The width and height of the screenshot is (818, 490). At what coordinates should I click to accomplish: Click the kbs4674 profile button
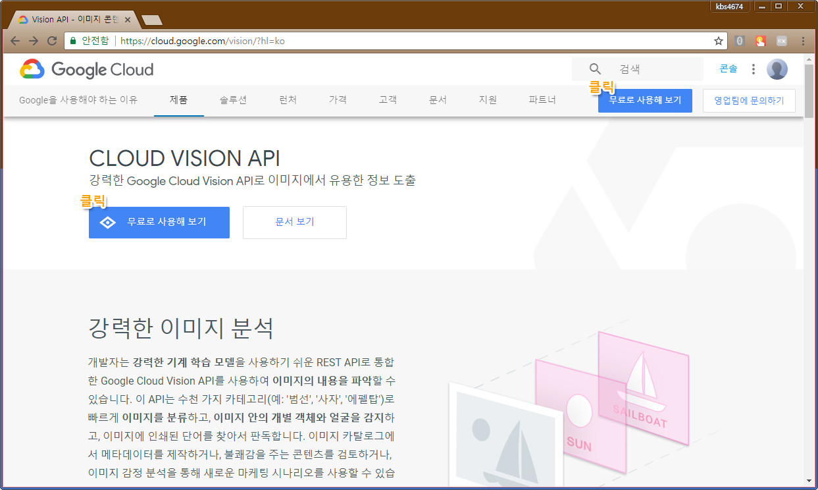tap(730, 7)
